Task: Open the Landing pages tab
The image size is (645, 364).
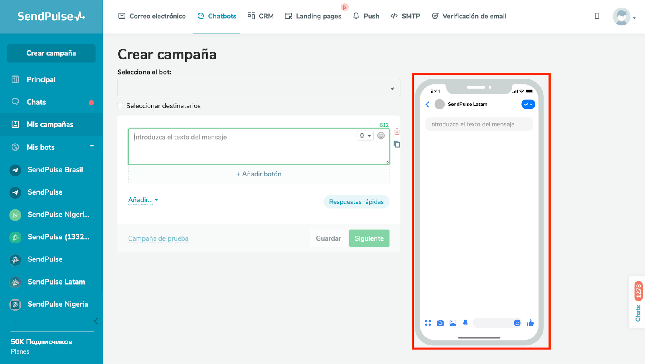Action: pos(313,16)
